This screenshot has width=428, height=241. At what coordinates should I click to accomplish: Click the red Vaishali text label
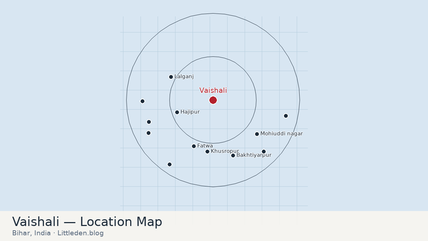tap(213, 90)
